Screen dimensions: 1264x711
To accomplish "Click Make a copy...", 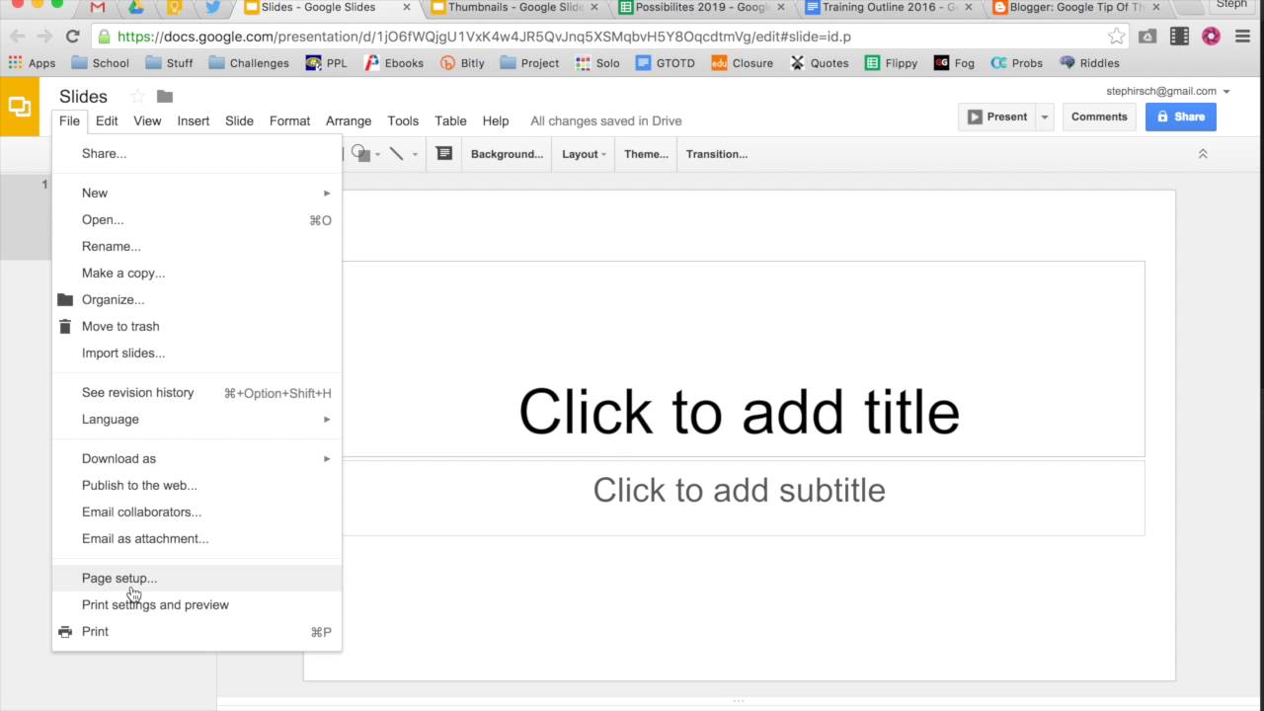I will click(197, 274).
